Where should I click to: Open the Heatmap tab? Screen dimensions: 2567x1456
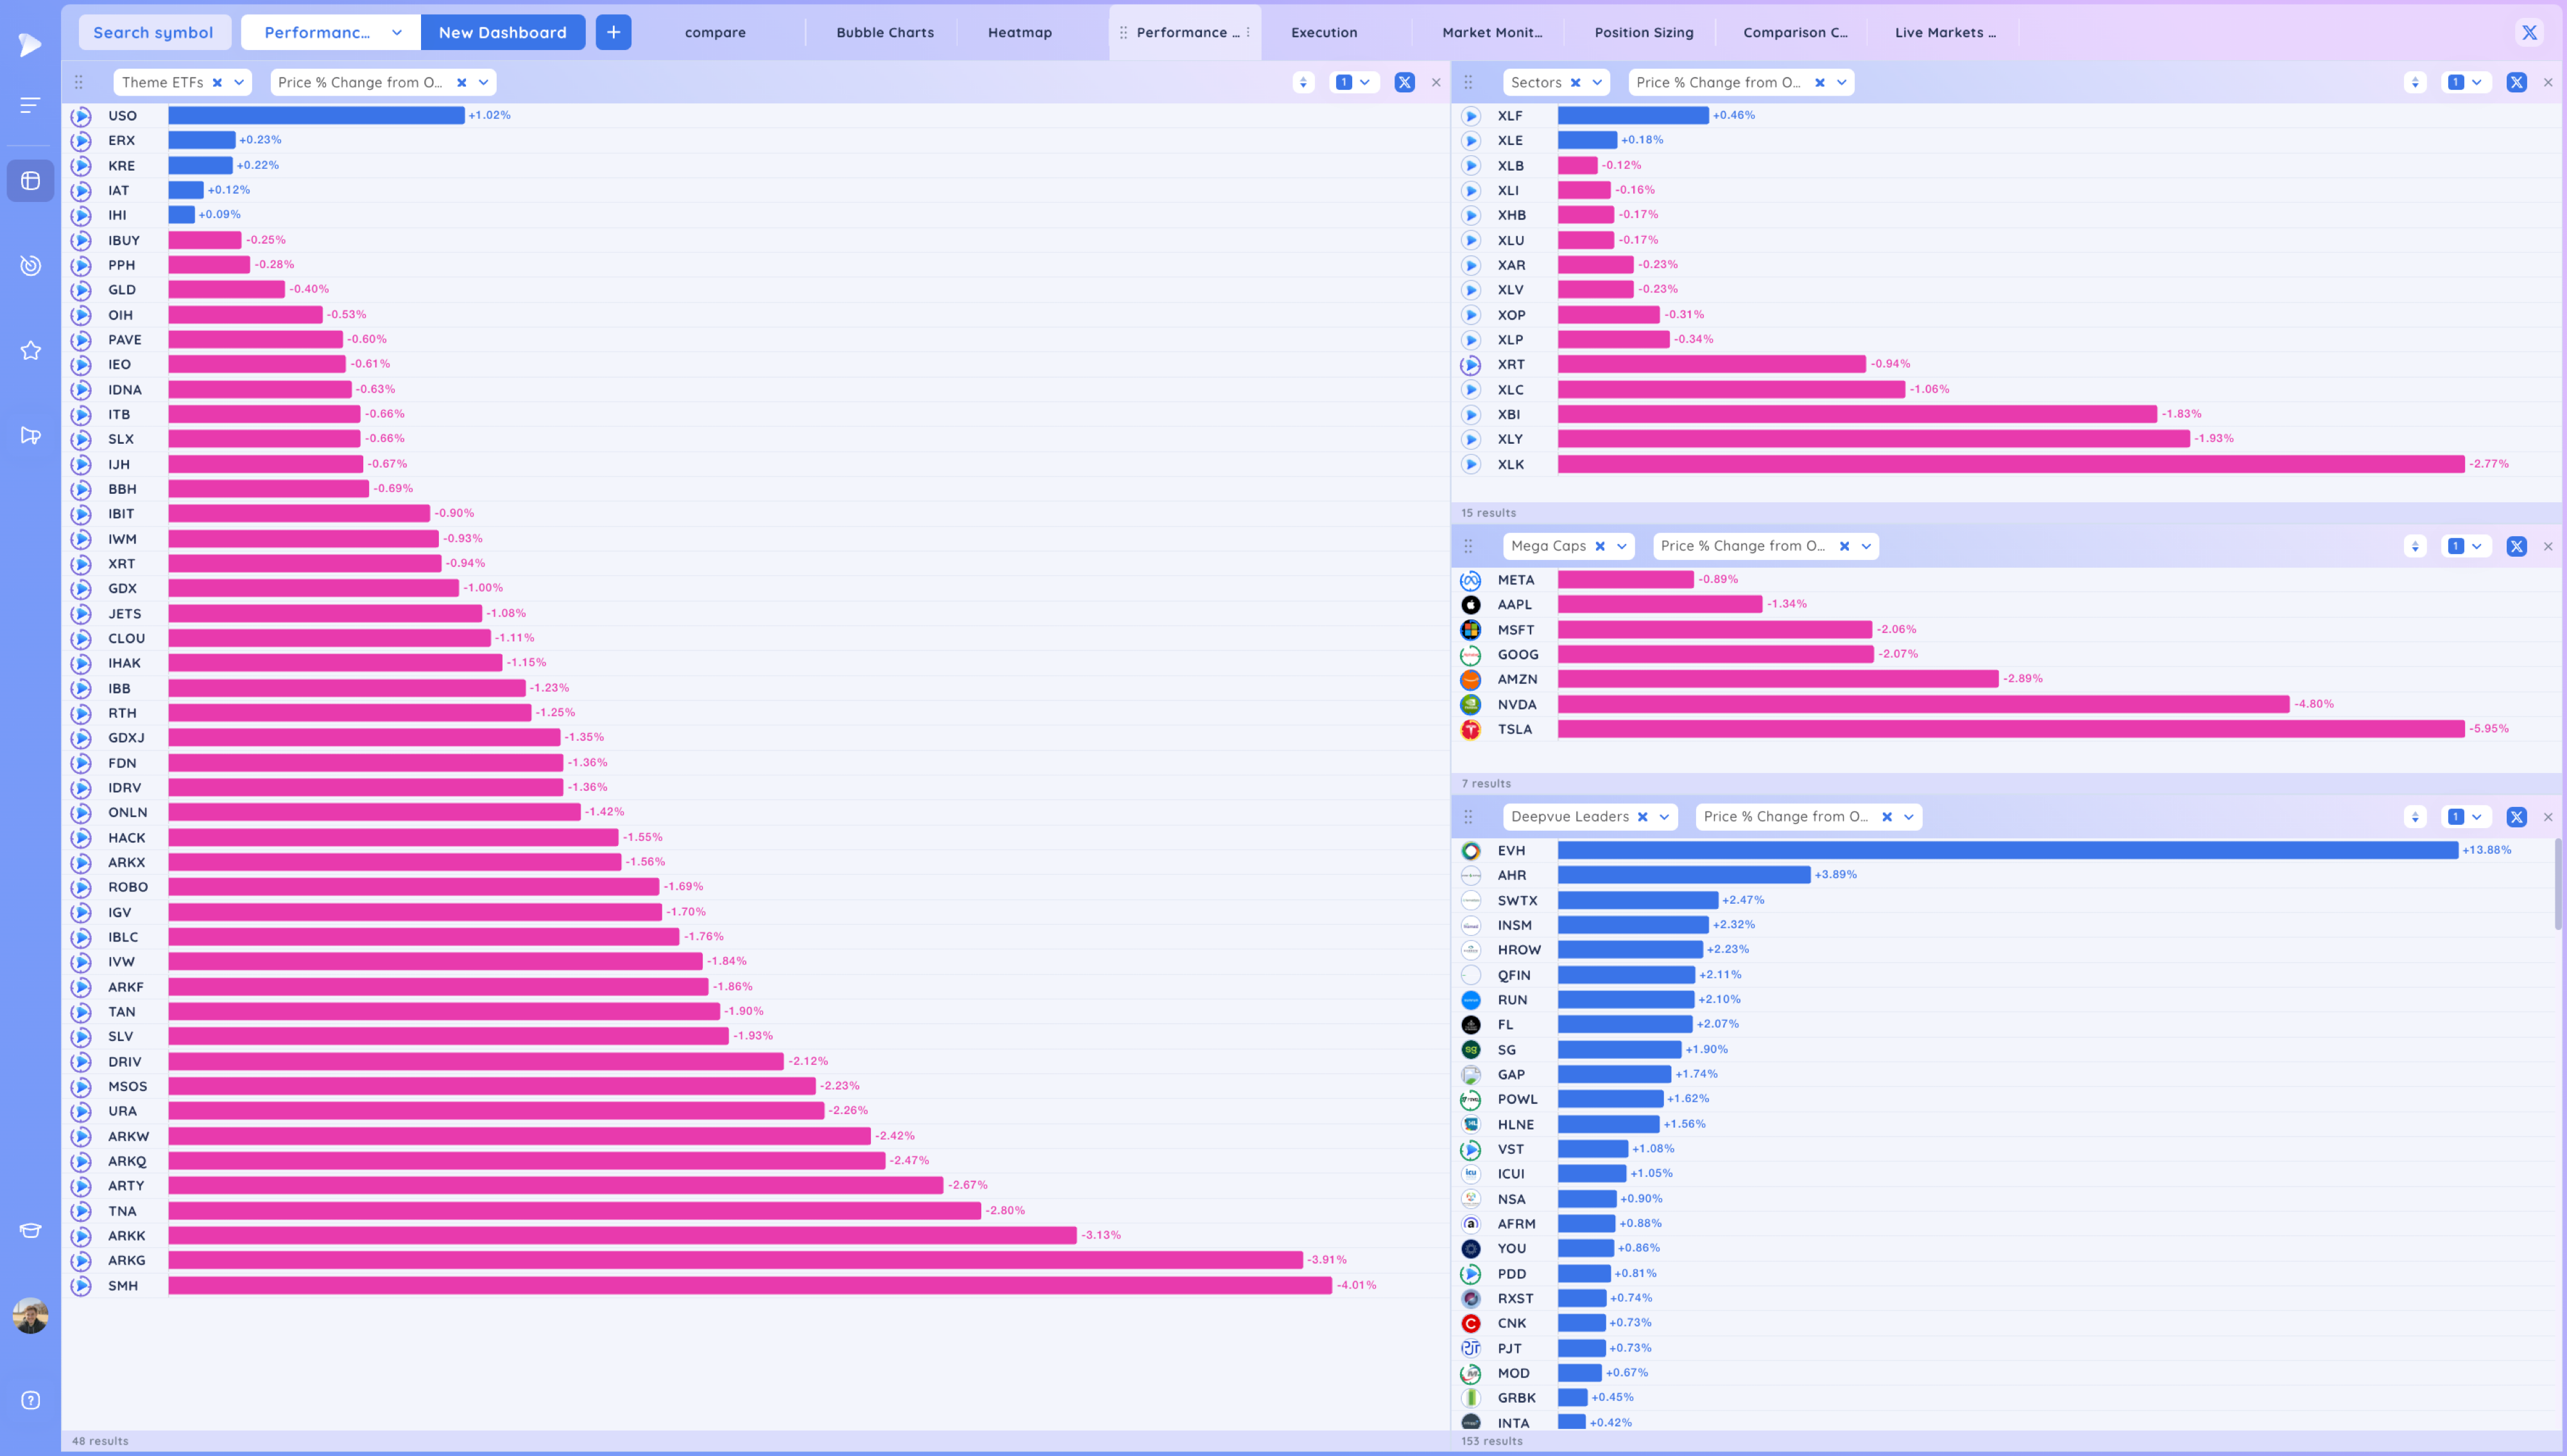[1019, 32]
